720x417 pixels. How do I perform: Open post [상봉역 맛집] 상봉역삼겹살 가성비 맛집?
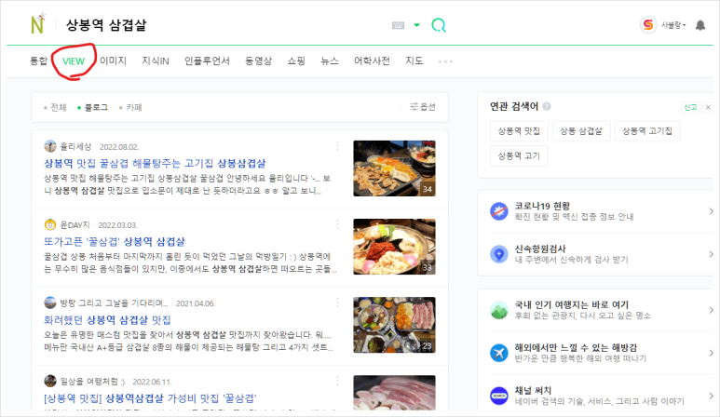[150, 398]
